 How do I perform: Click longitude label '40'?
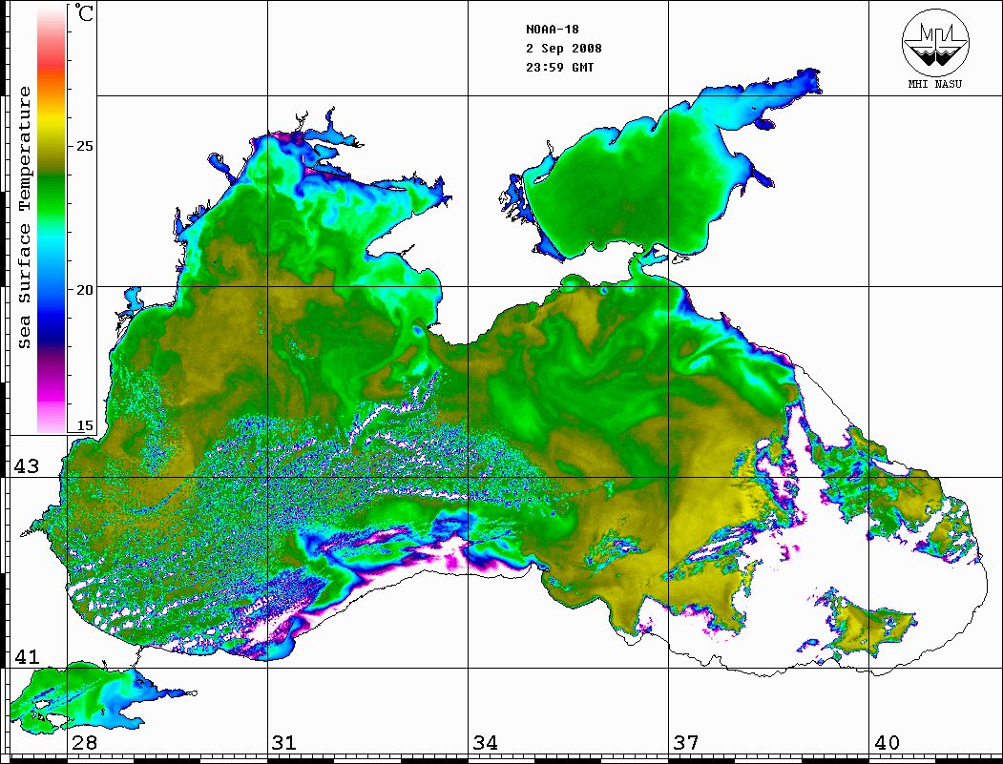[x=887, y=742]
